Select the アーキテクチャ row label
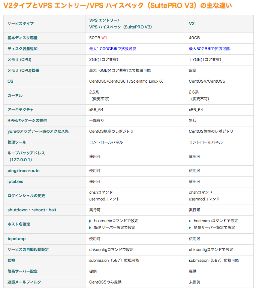This screenshot has height=291, width=256. point(21,110)
